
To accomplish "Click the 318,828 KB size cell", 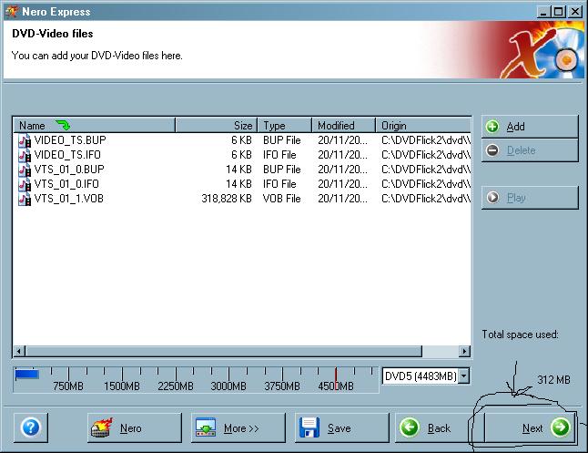I will point(227,199).
